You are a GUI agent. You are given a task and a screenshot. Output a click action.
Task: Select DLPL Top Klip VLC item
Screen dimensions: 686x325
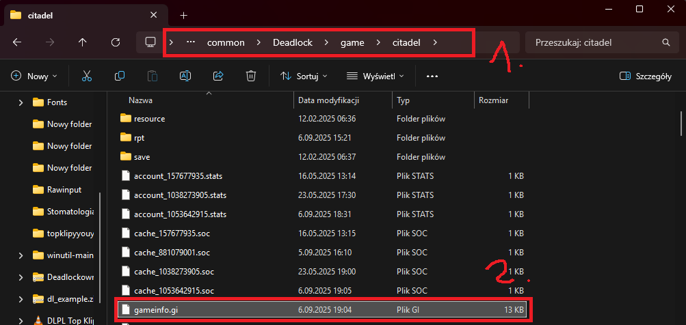click(64, 320)
